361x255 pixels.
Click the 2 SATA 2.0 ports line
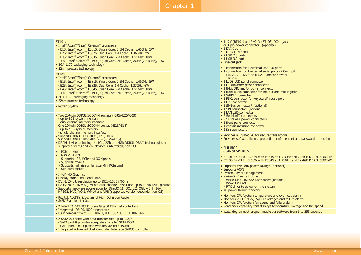(x=94, y=219)
